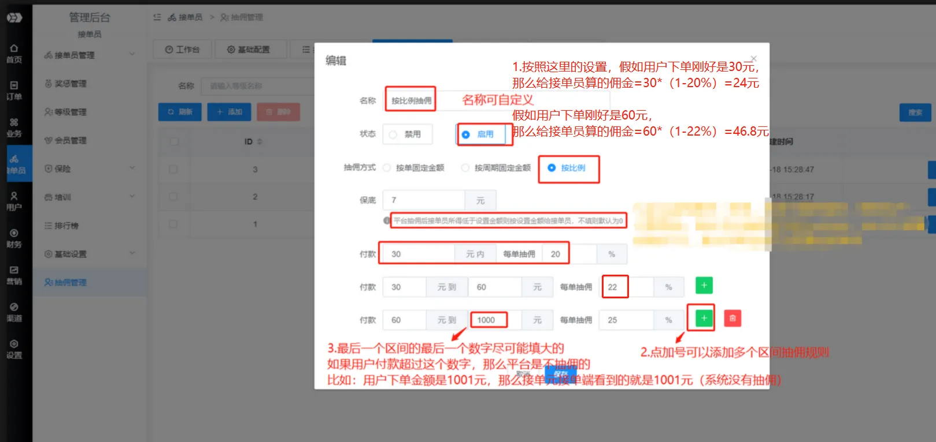Click green plus on the 60-1000 row
The image size is (936, 442).
(704, 319)
